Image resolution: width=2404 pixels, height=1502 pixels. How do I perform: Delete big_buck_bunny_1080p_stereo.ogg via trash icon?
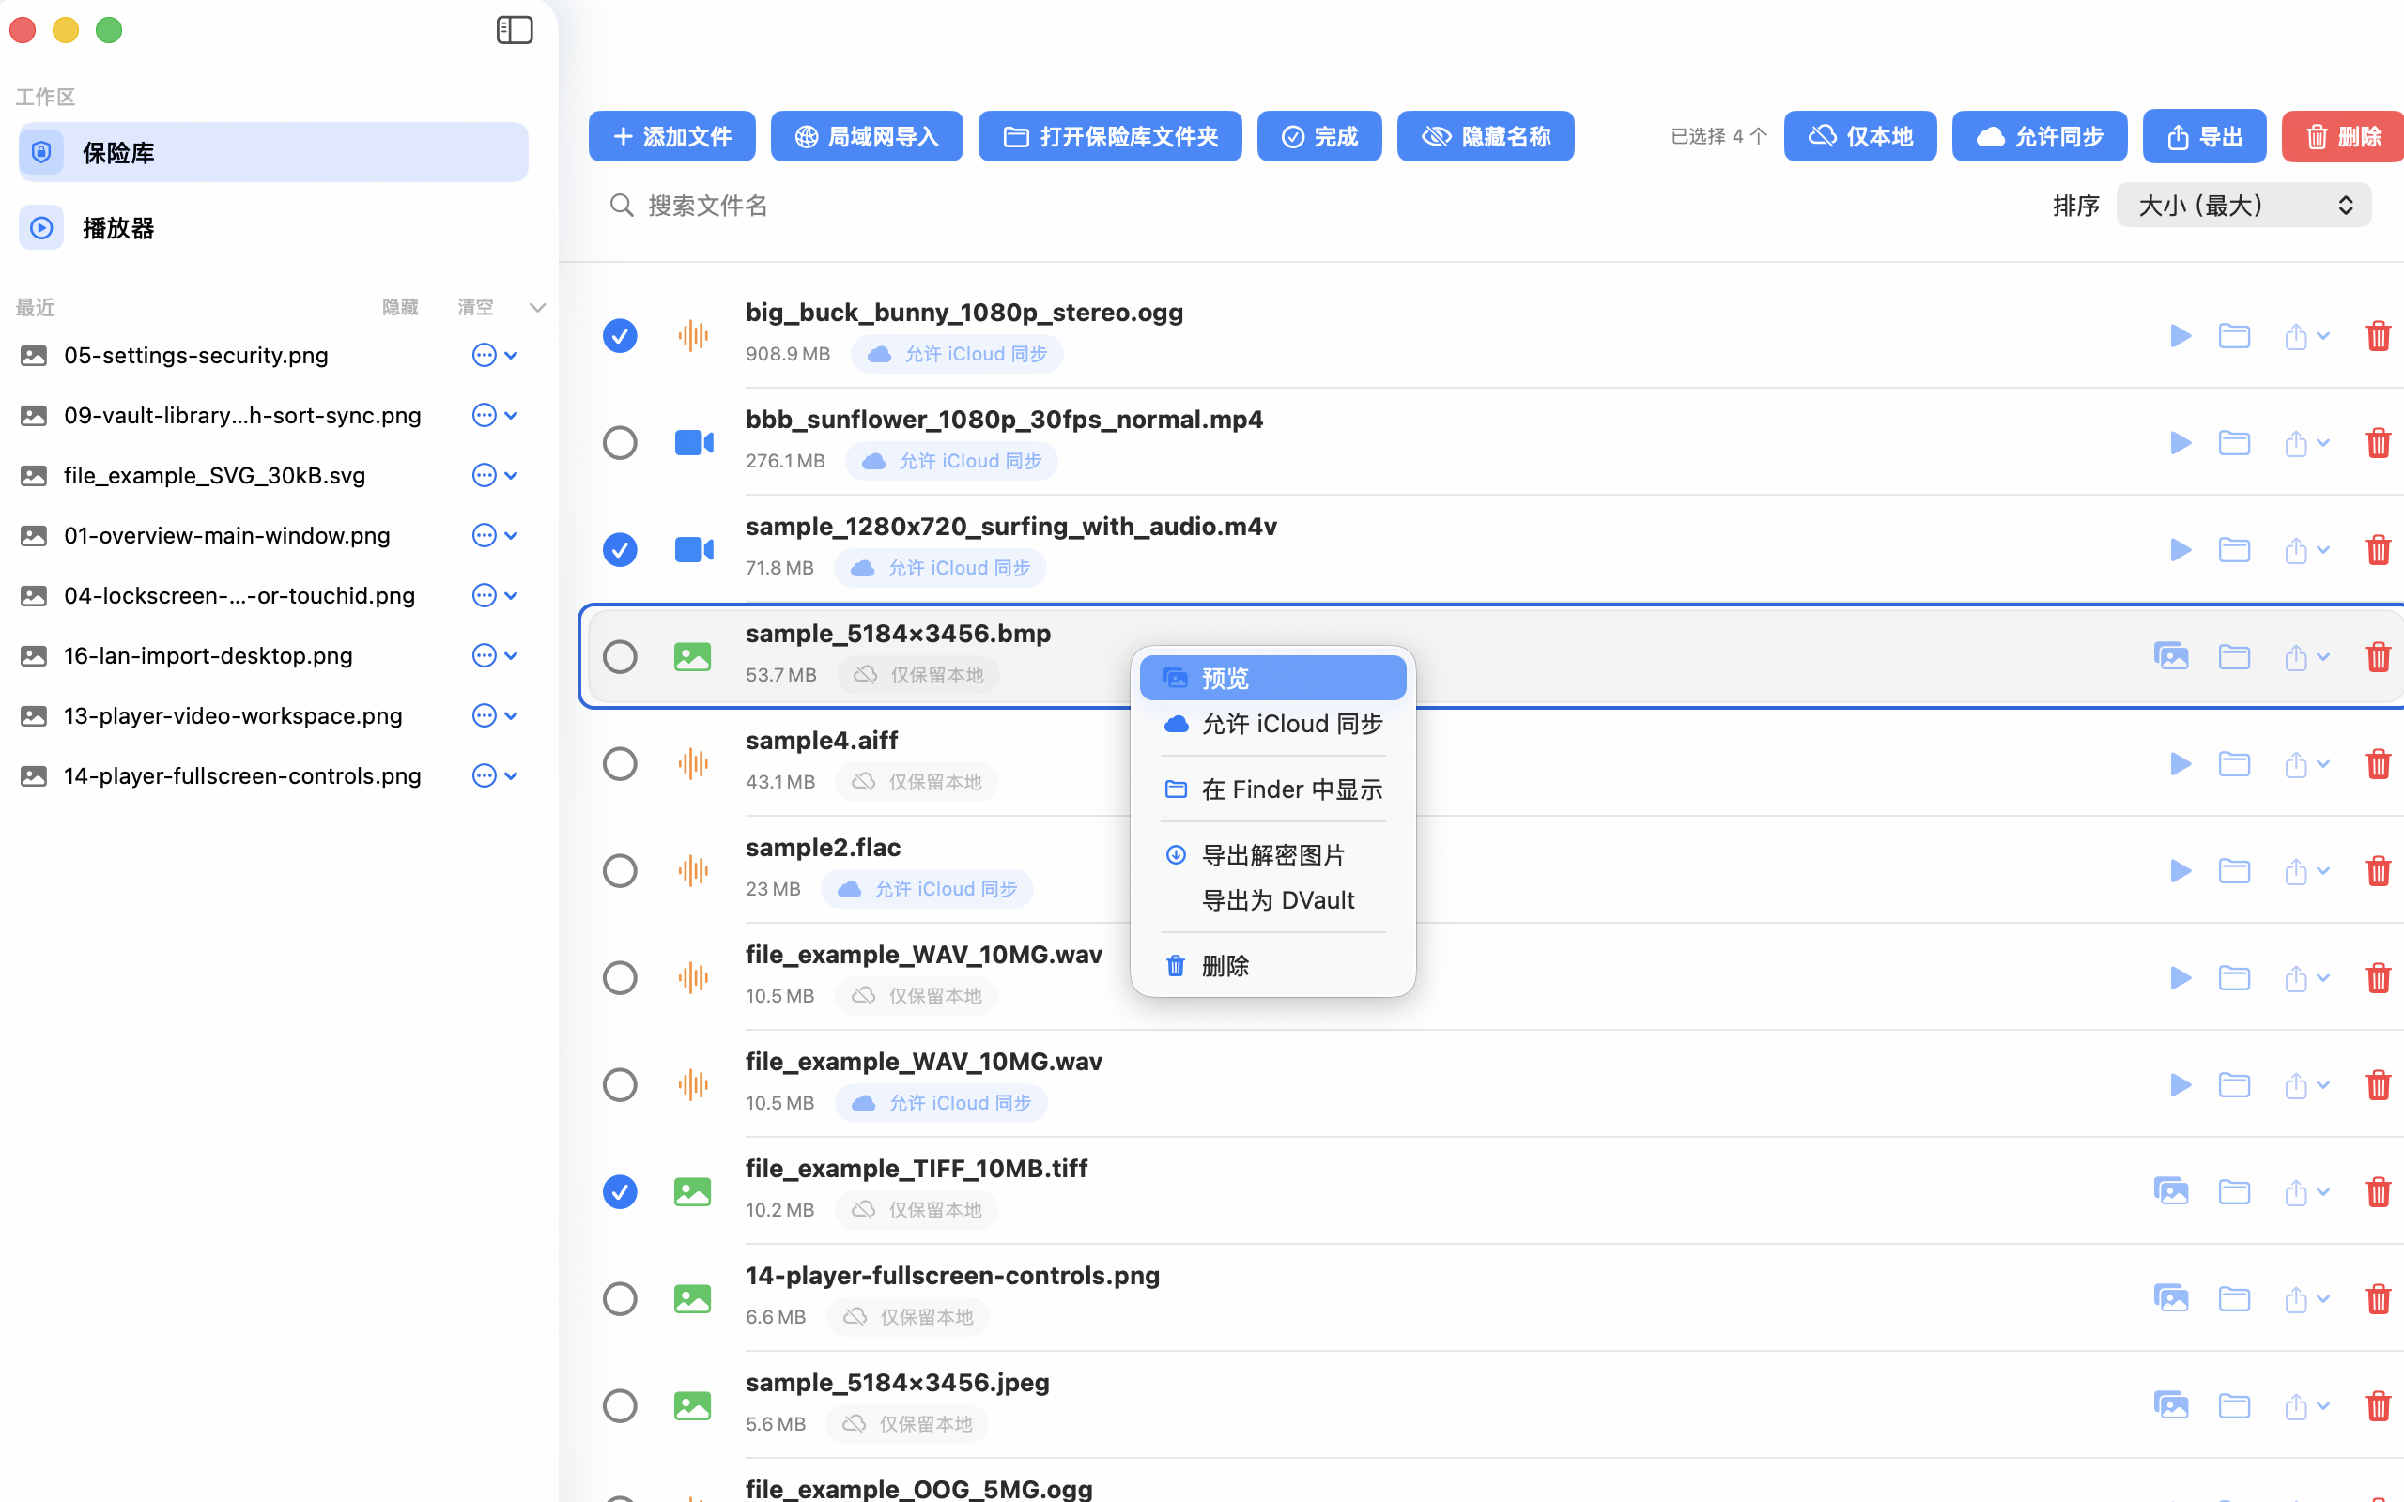click(x=2378, y=336)
